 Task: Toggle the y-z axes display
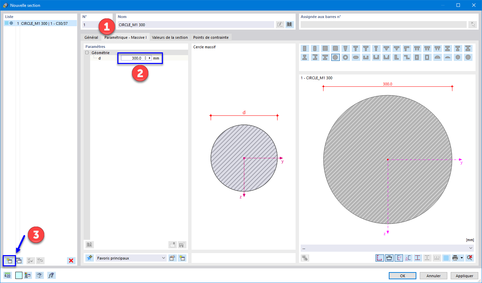pos(399,258)
